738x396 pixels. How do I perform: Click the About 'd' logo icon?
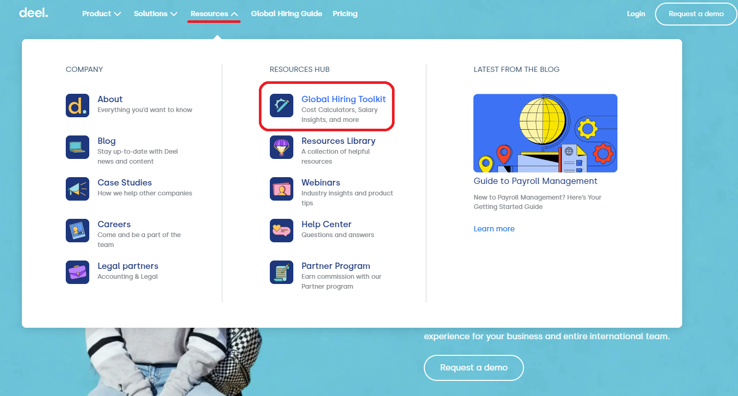click(x=77, y=105)
